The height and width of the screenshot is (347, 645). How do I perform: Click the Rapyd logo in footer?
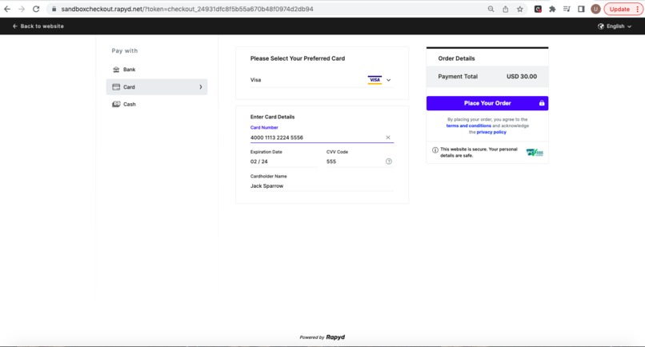click(x=335, y=337)
